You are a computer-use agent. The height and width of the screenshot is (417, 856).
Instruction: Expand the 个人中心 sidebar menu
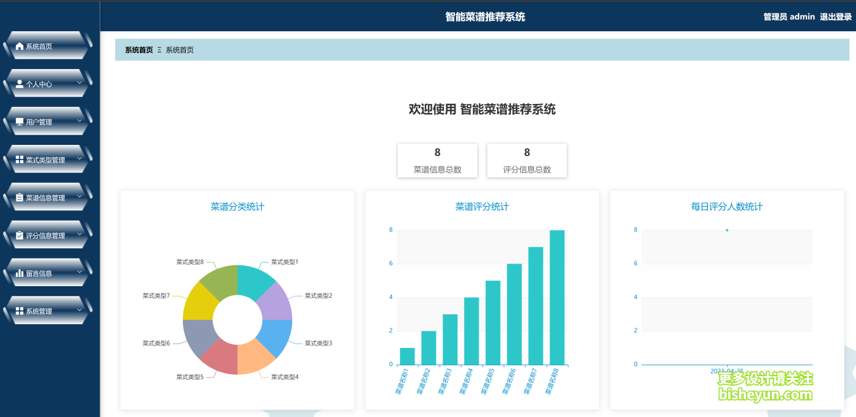(x=79, y=83)
